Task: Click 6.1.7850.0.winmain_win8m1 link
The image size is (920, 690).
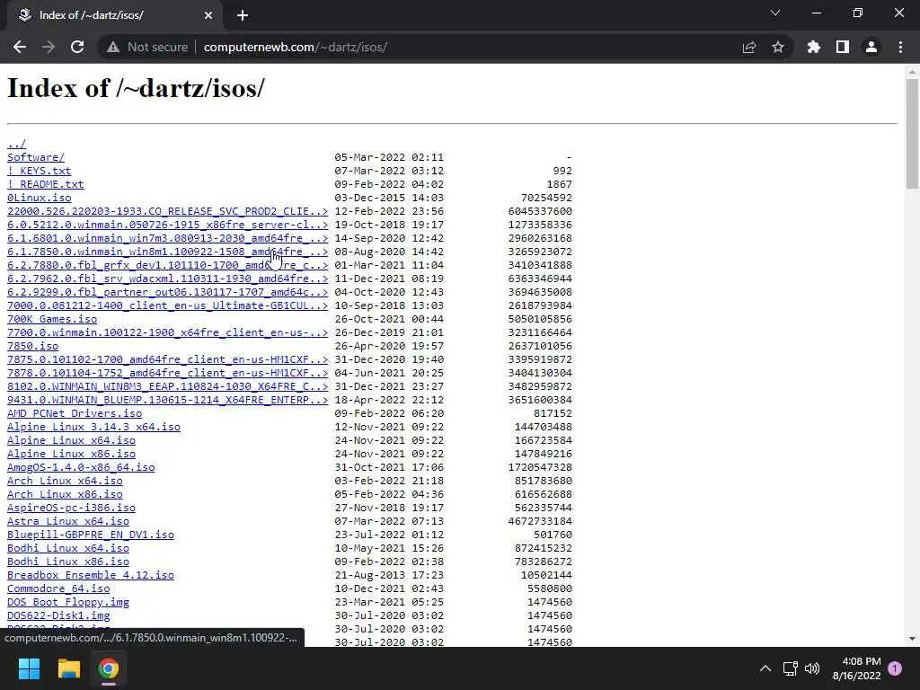Action: 167,252
